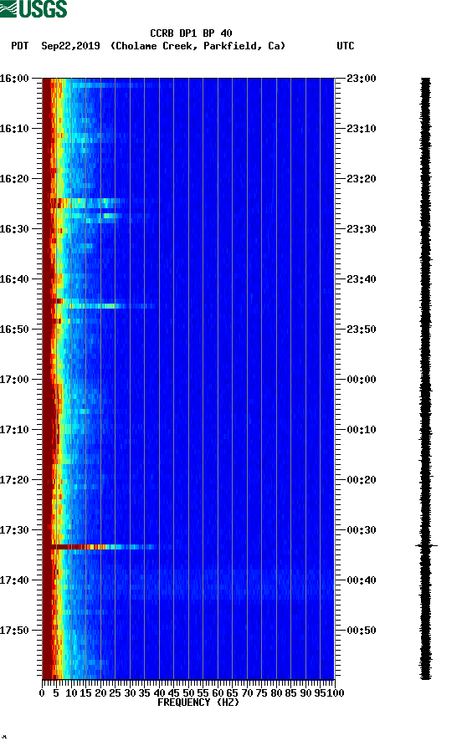Click the "PDT" timezone label
Viewport: 462px width, 746px height.
[19, 46]
